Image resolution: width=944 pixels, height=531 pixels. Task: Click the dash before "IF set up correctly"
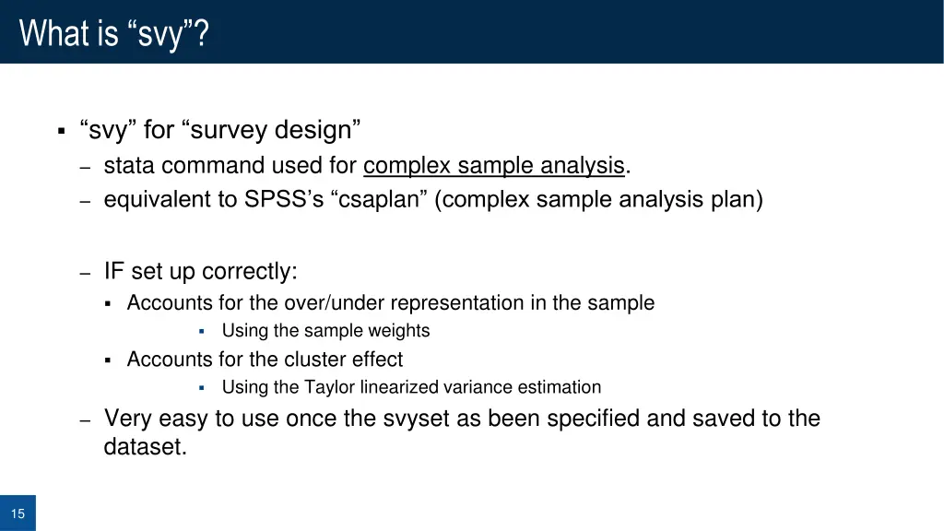click(85, 273)
